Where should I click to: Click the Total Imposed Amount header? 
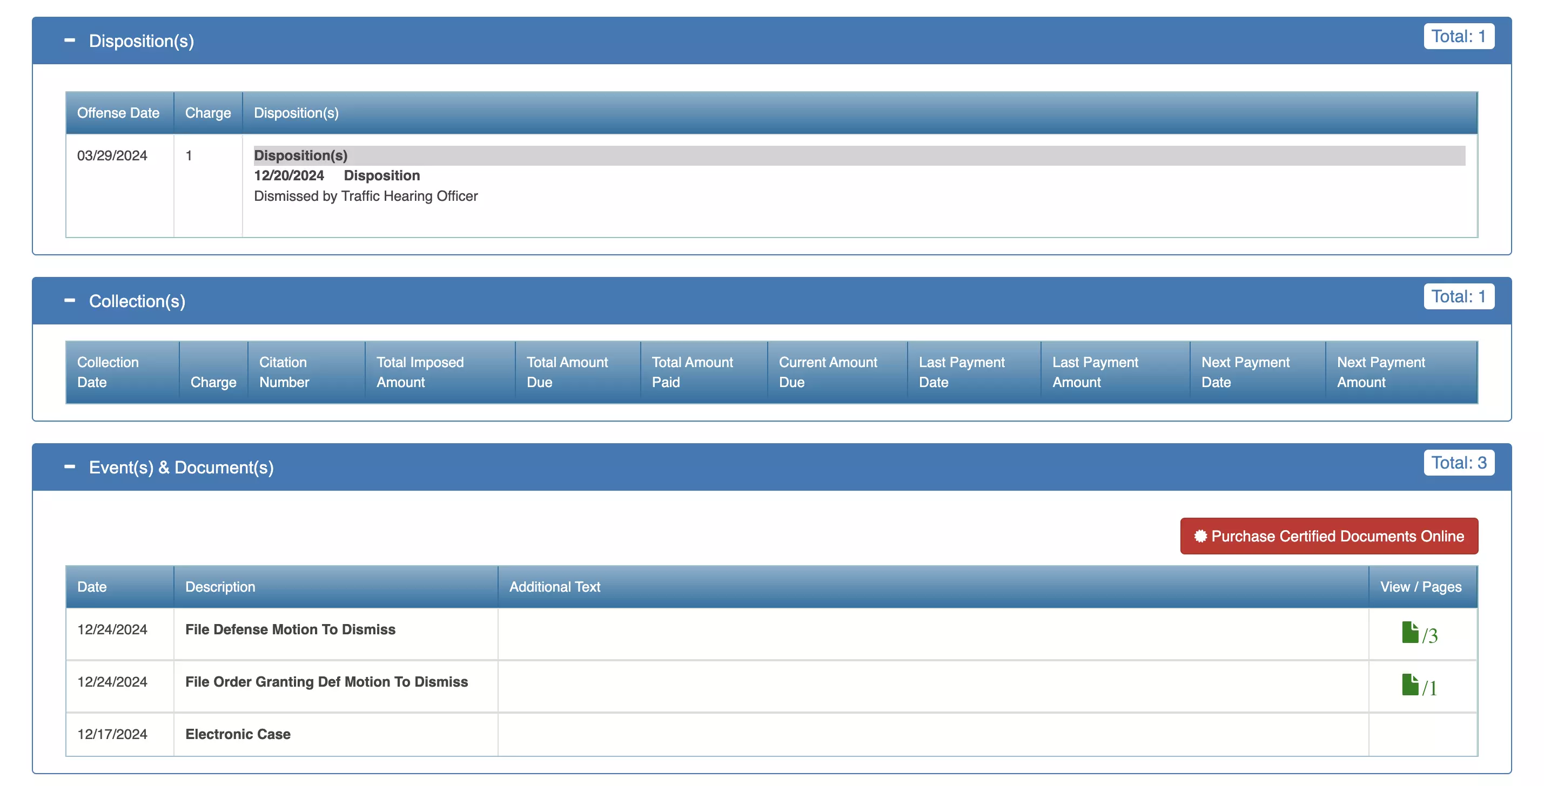click(x=440, y=372)
